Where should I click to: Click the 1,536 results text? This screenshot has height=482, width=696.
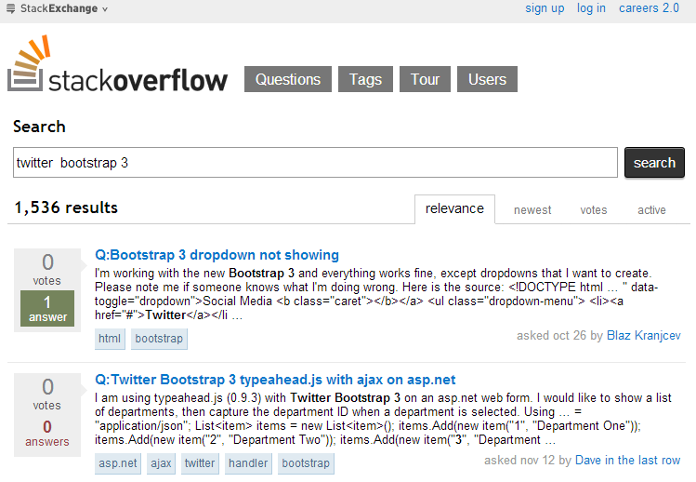click(66, 208)
